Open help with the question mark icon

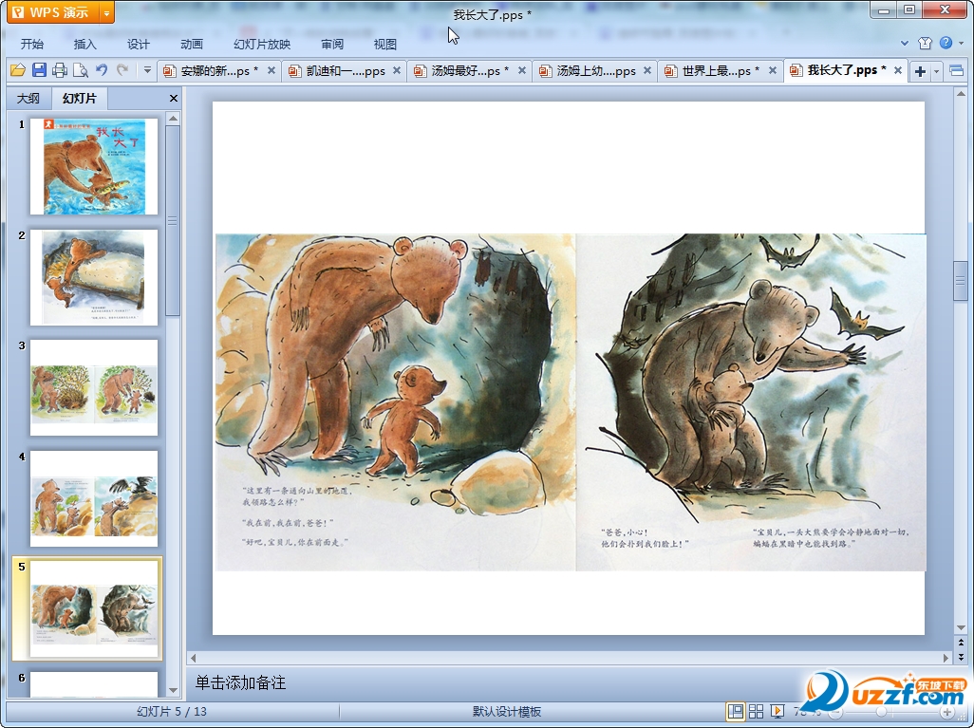pos(946,43)
